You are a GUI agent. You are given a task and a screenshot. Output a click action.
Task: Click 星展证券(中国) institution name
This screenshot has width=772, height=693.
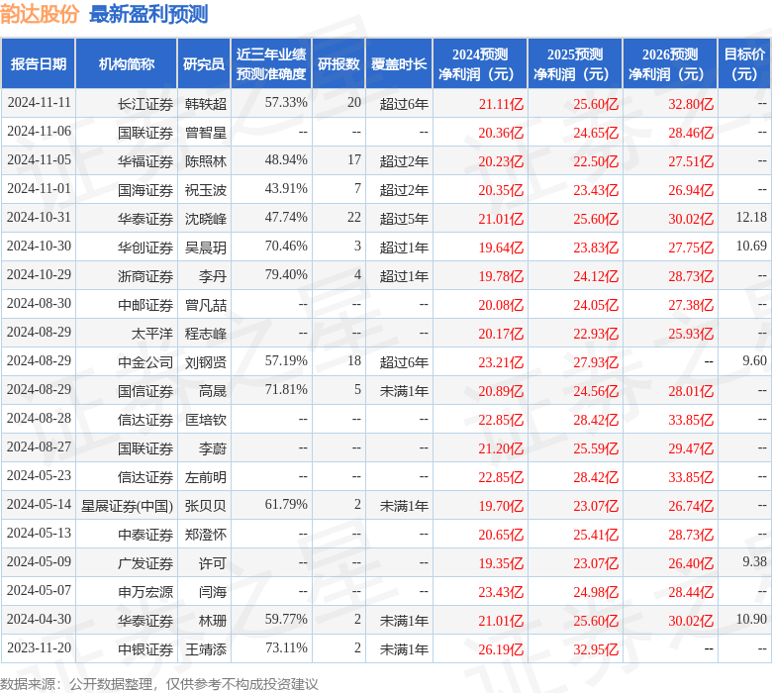click(127, 506)
